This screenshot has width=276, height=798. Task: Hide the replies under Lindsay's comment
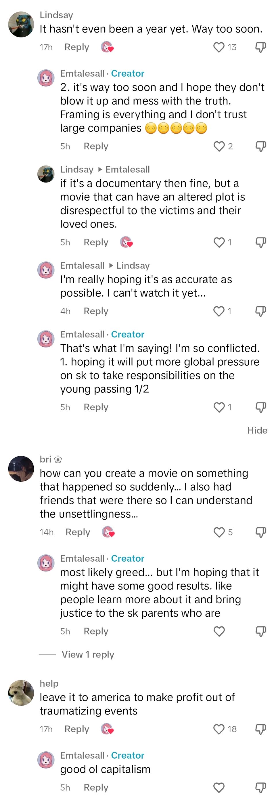(257, 430)
